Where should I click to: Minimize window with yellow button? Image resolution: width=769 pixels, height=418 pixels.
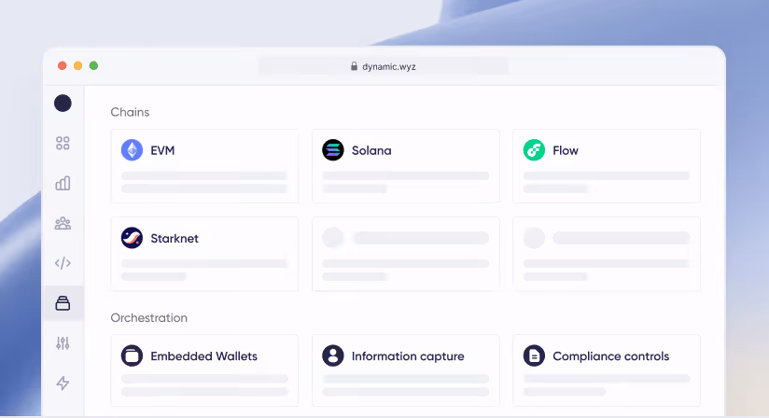pos(78,65)
